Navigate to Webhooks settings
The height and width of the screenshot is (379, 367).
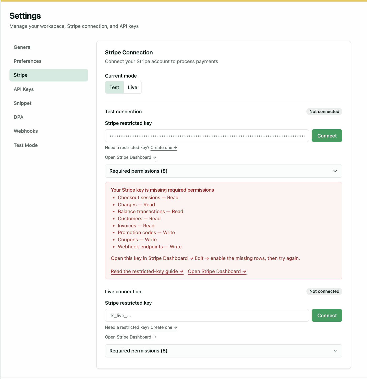pos(49,131)
